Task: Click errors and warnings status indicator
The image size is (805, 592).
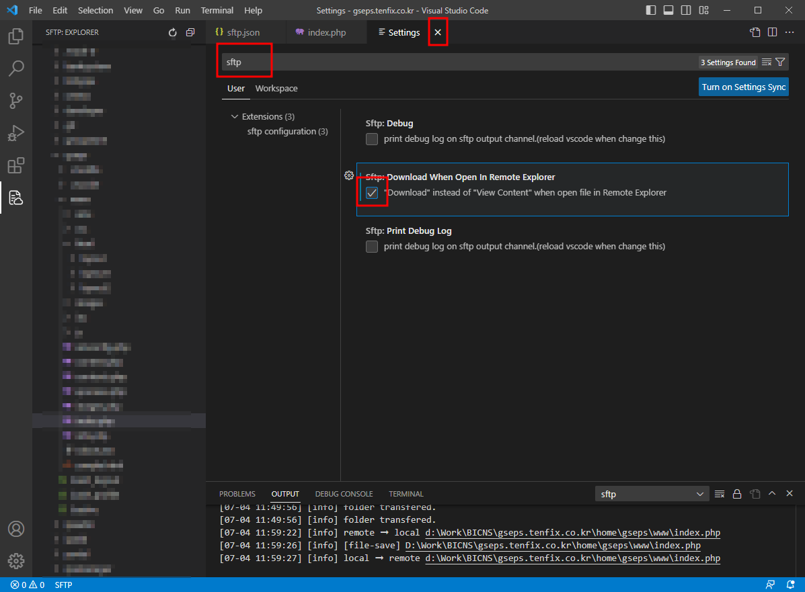Action: pyautogui.click(x=28, y=585)
